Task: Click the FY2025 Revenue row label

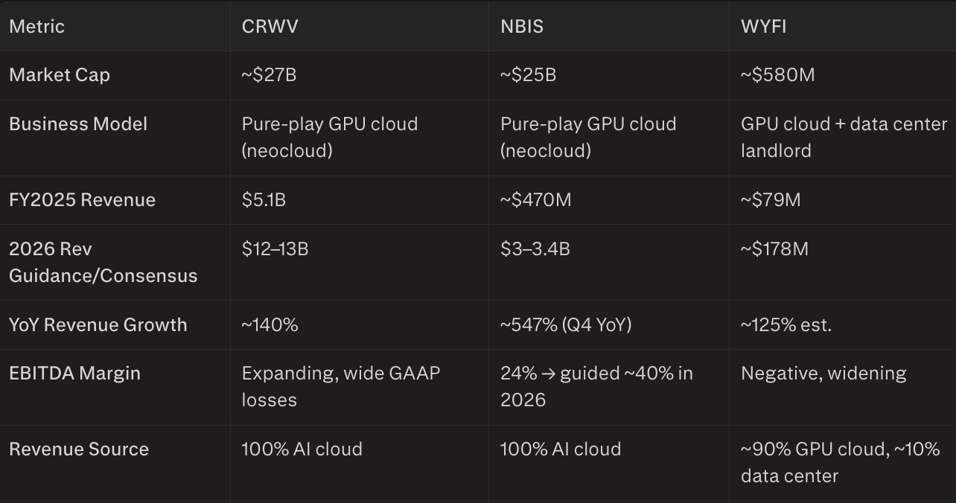Action: click(82, 199)
